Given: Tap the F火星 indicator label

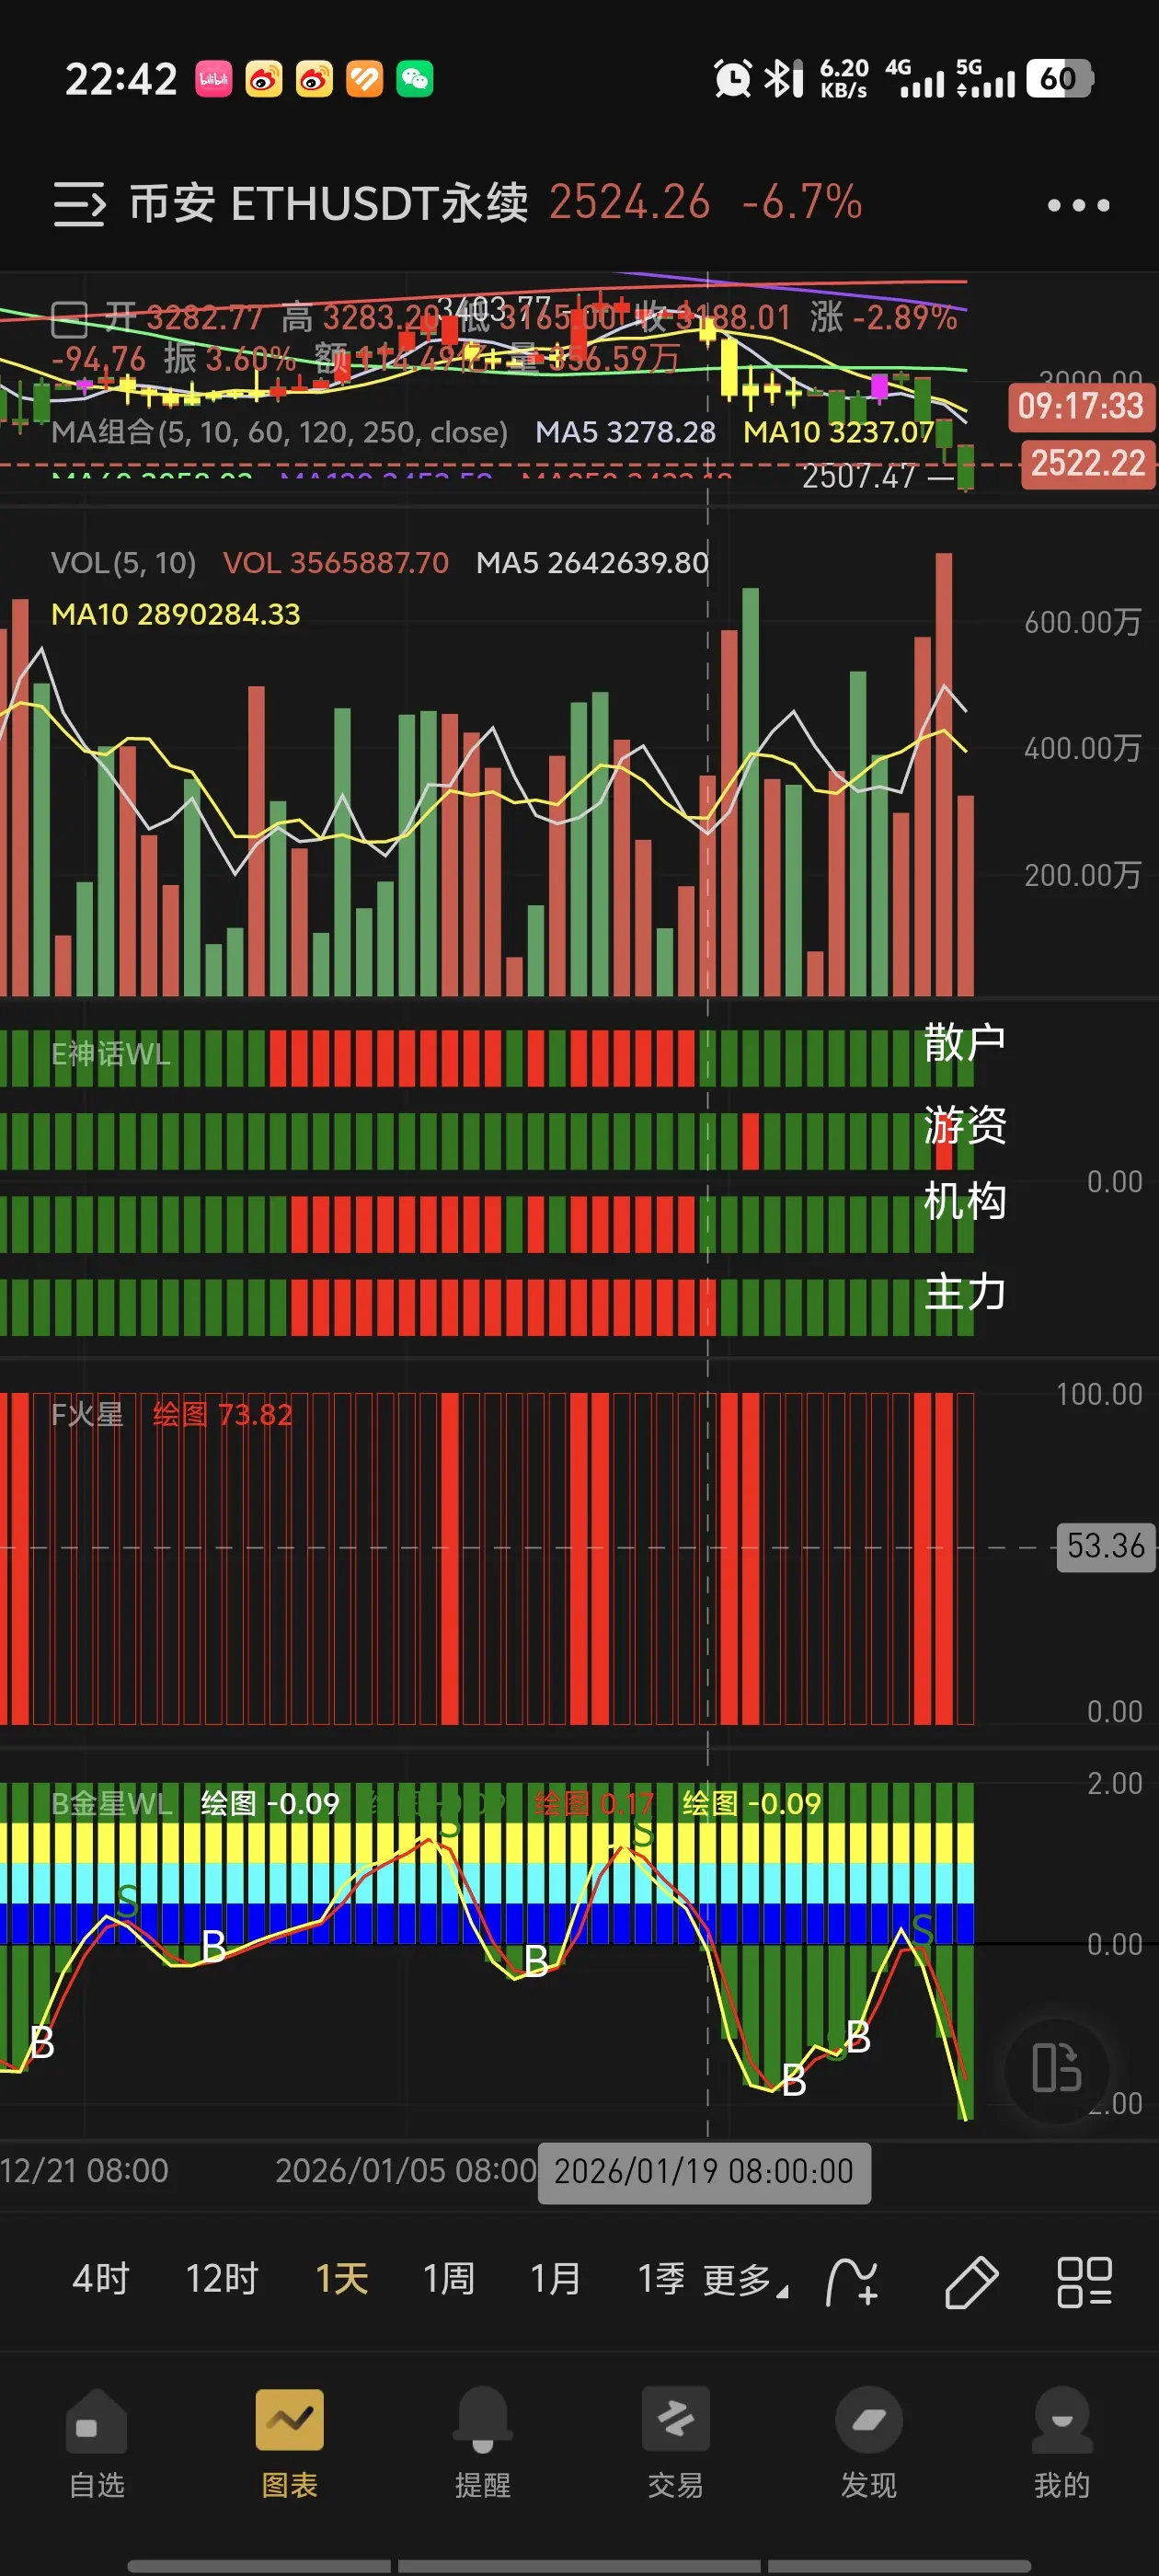Looking at the screenshot, I should [x=87, y=1415].
